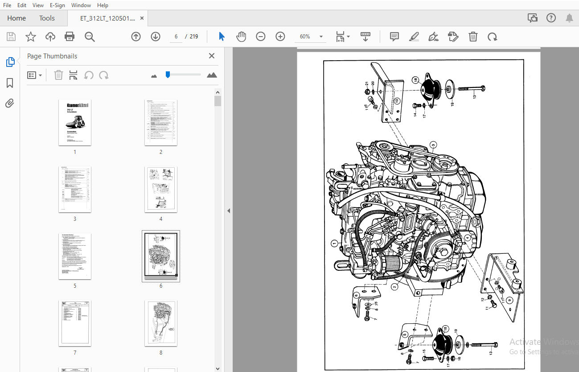Screen dimensions: 579x372
Task: Click the cloud upload icon
Action: pos(50,37)
